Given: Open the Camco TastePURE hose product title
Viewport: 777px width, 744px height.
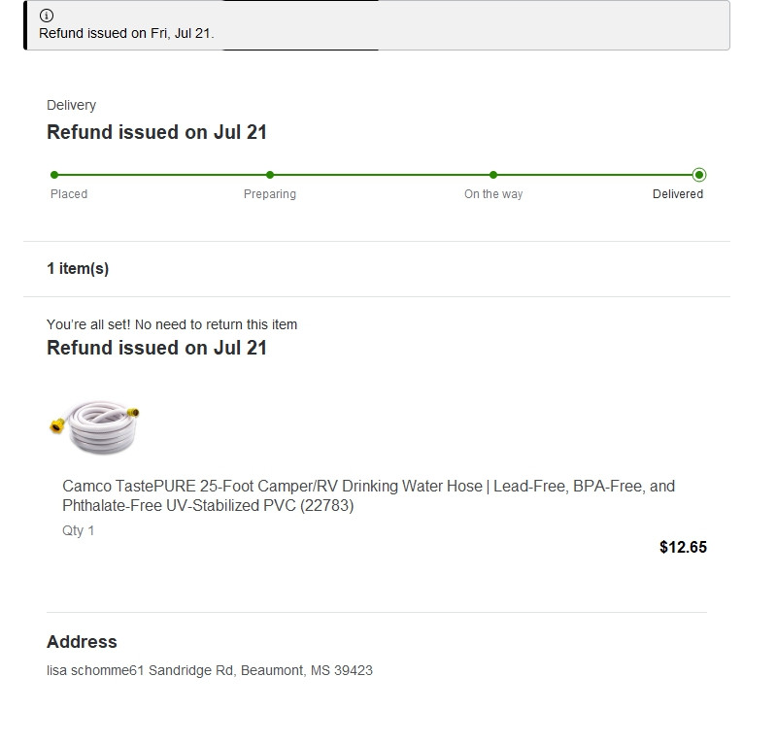Looking at the screenshot, I should click(x=368, y=495).
